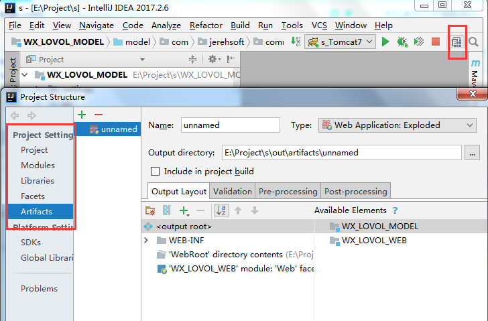Open Analyze menu

tap(166, 25)
